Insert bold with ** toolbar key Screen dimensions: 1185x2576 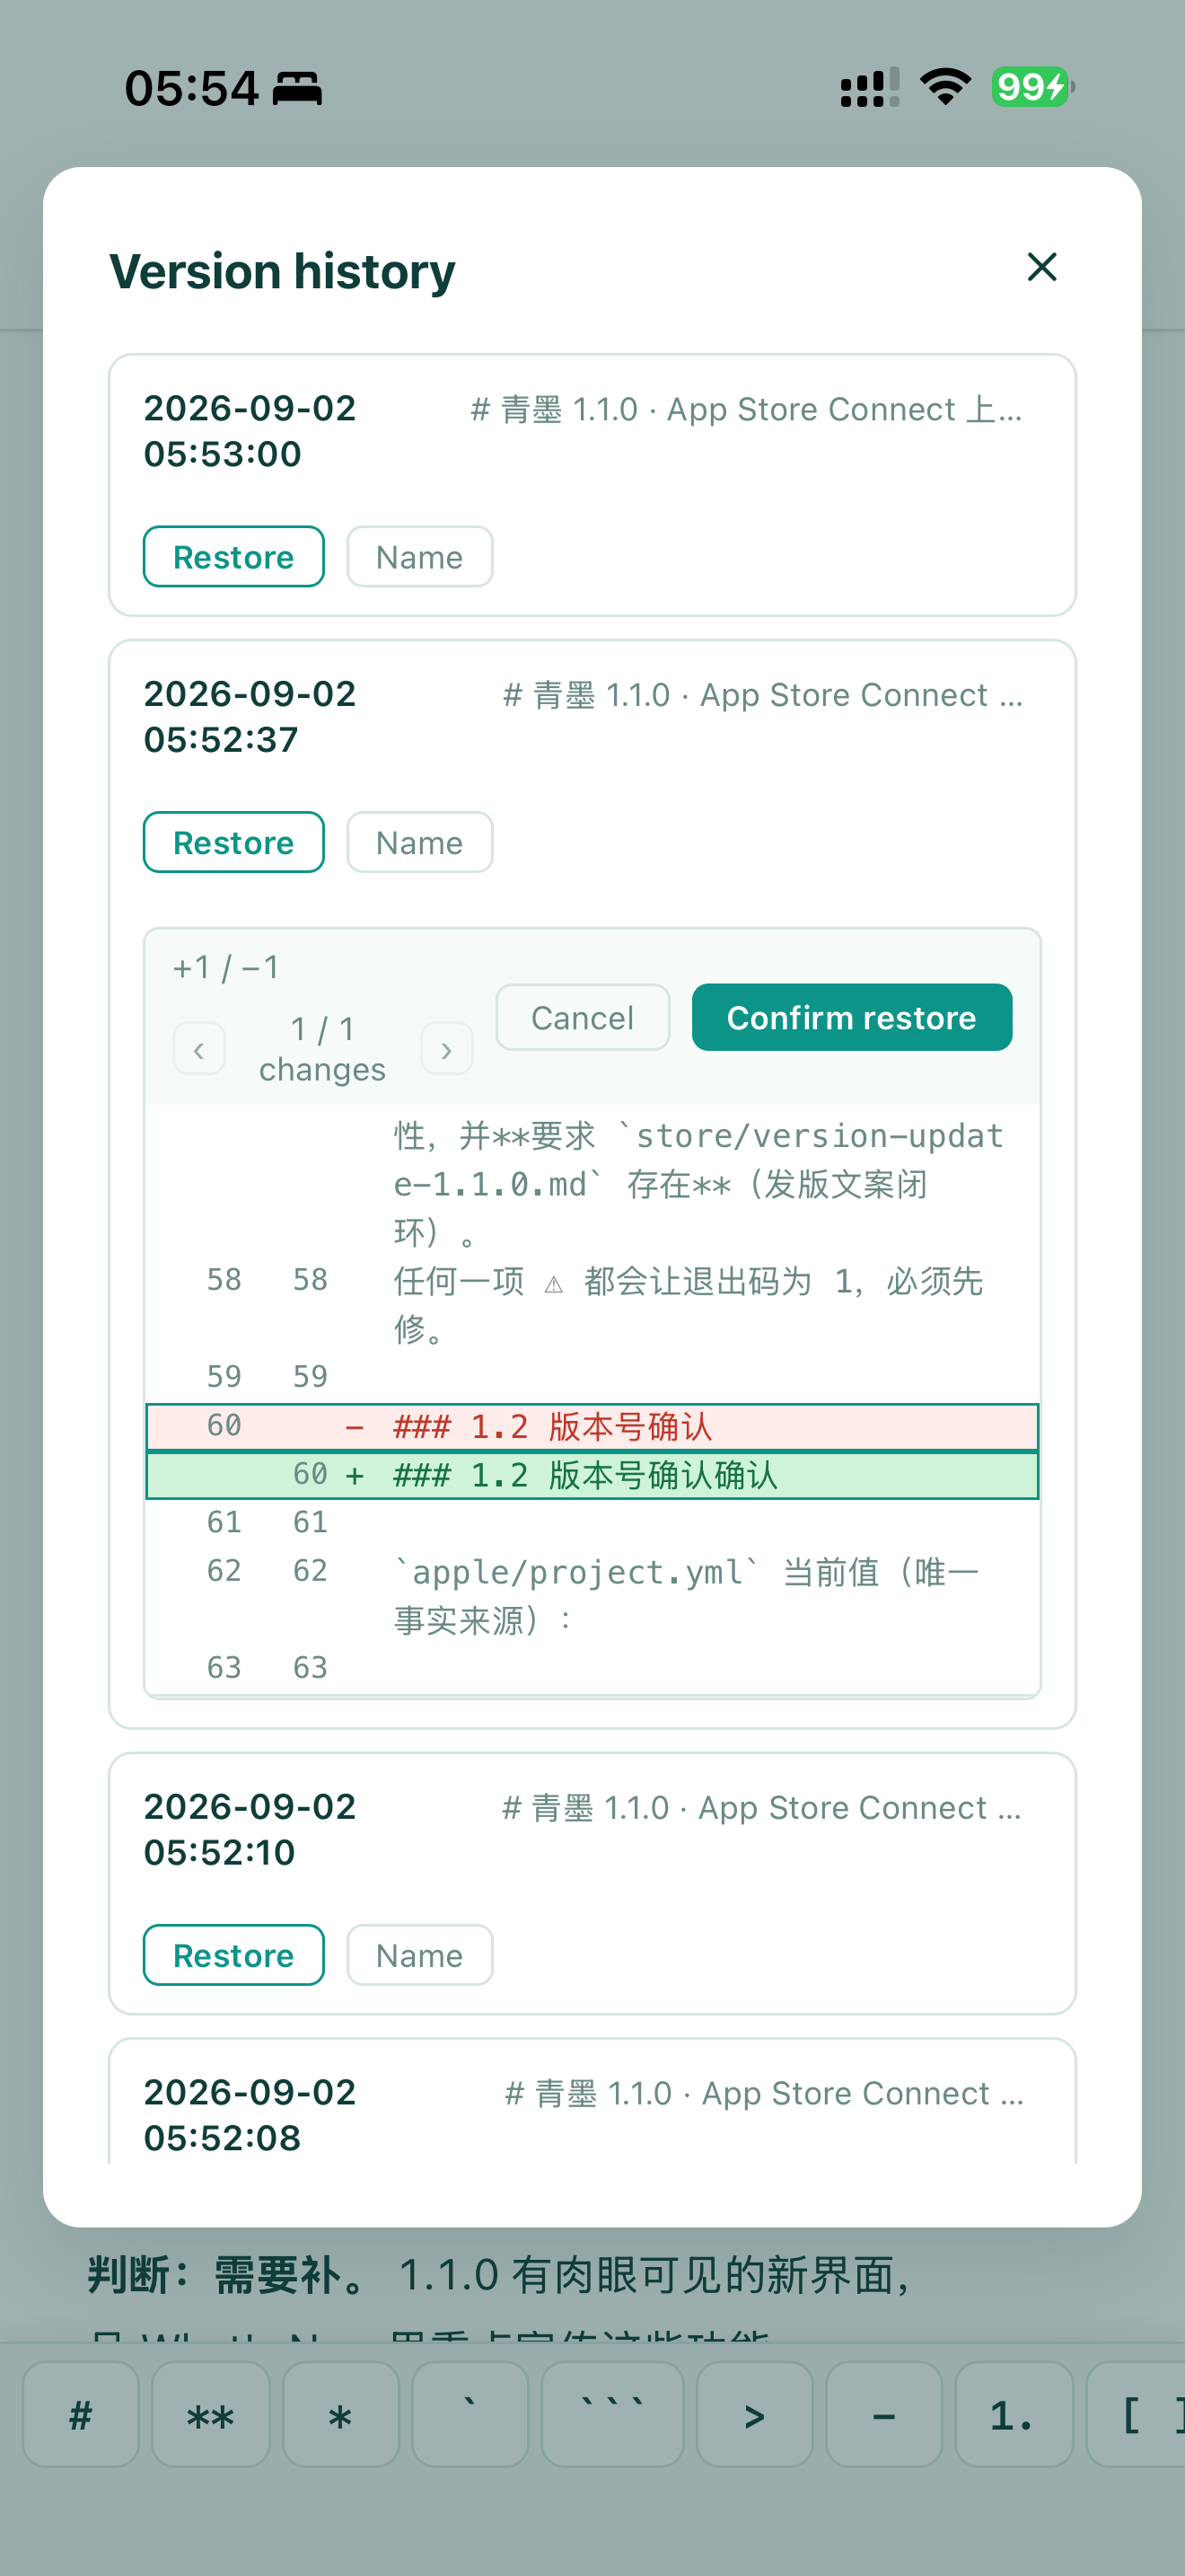[x=211, y=2414]
